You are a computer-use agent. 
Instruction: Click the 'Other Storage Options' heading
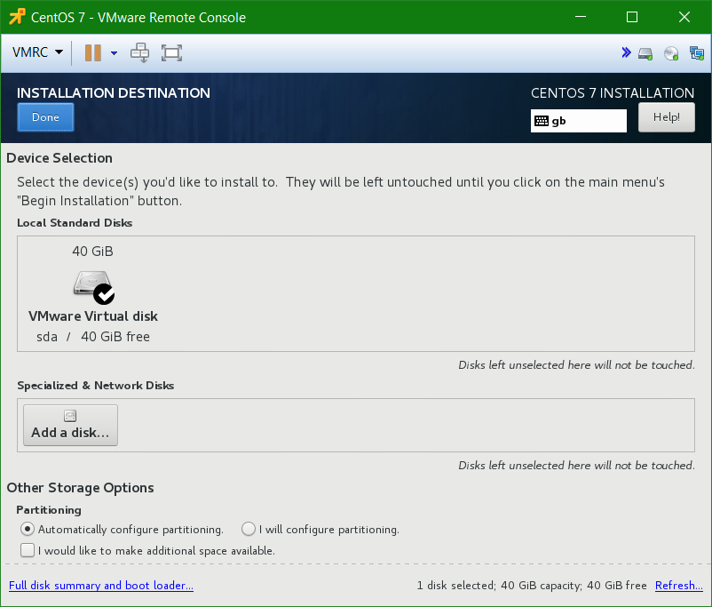81,488
